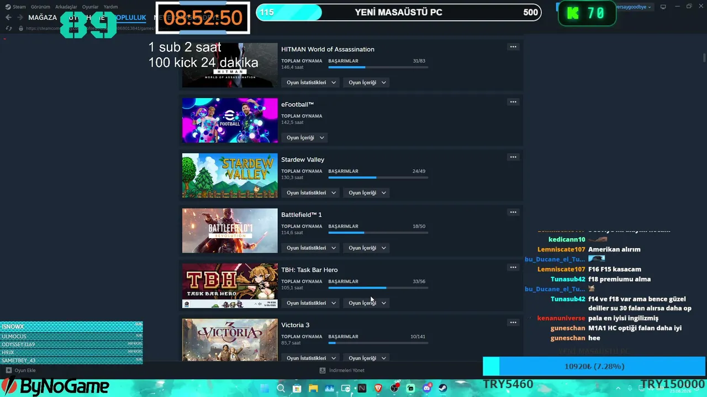Click the Victoria 3 game thumbnail
The image size is (707, 397).
tap(230, 340)
